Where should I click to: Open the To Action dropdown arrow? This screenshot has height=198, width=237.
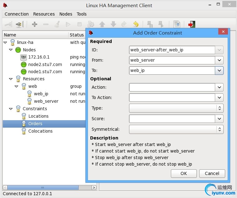(x=219, y=97)
